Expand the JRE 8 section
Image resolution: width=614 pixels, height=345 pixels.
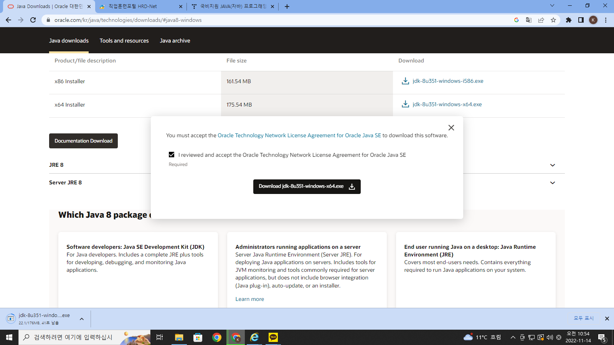(x=553, y=165)
